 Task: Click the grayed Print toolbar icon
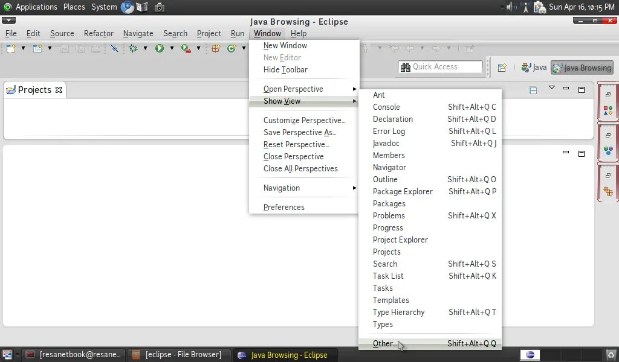(96, 48)
